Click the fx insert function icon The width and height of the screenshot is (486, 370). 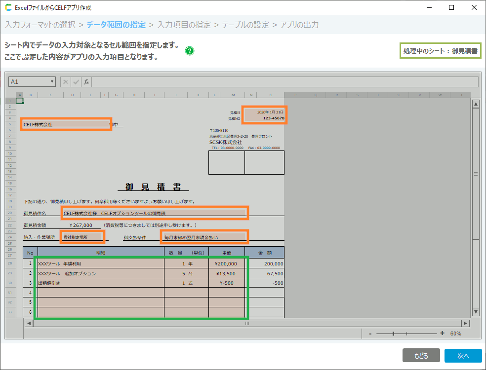coord(86,82)
